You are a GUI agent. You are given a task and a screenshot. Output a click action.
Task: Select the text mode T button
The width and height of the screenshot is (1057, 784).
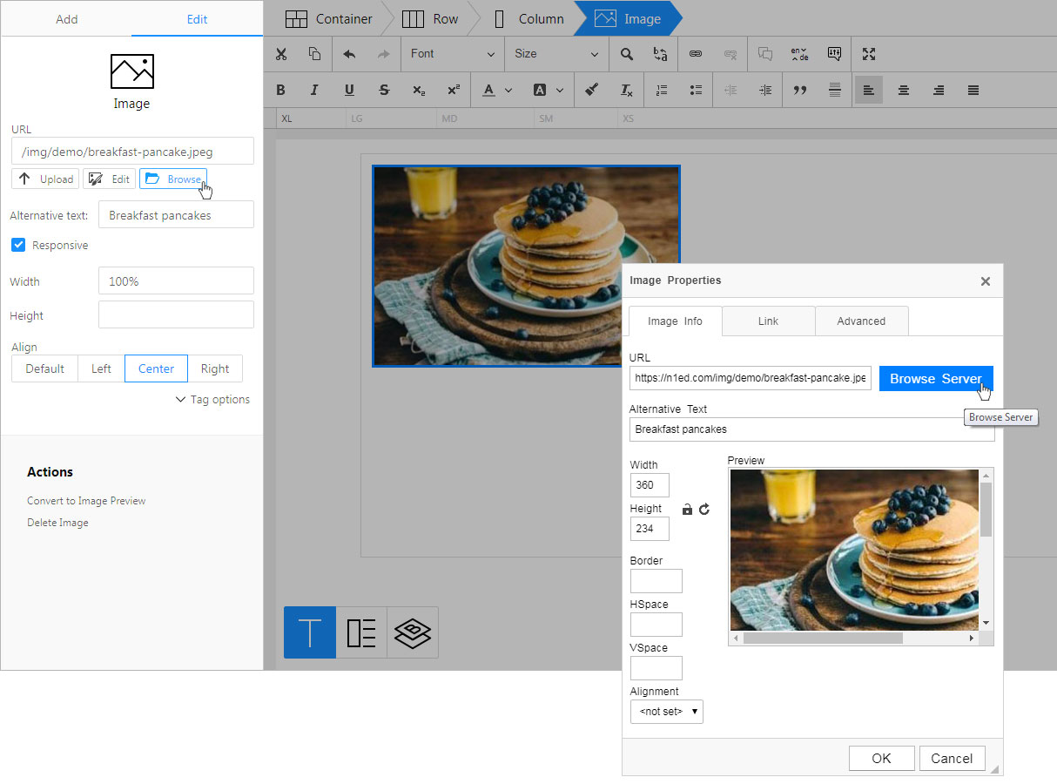[310, 632]
